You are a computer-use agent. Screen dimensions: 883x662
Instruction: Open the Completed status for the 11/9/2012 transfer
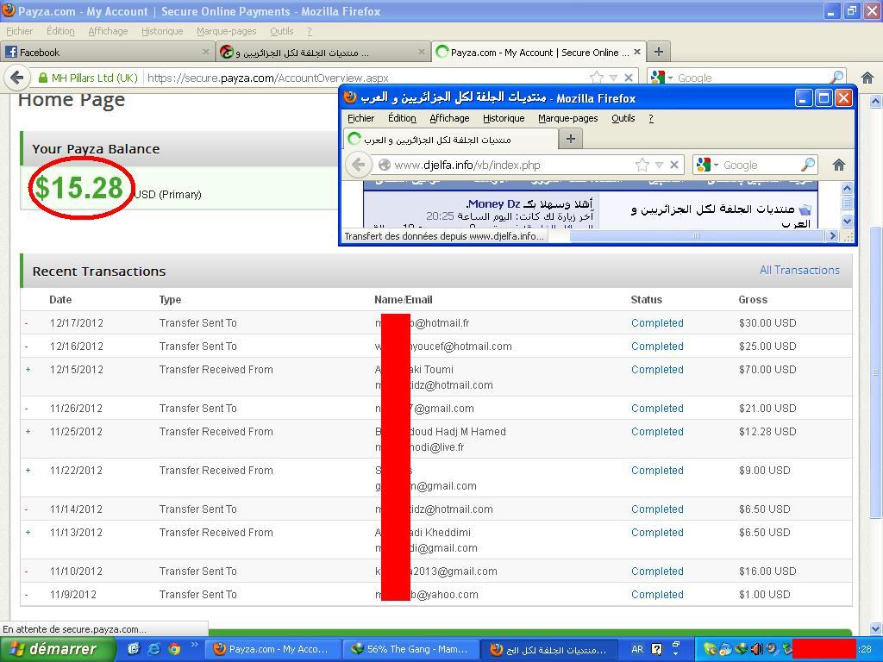coord(657,595)
